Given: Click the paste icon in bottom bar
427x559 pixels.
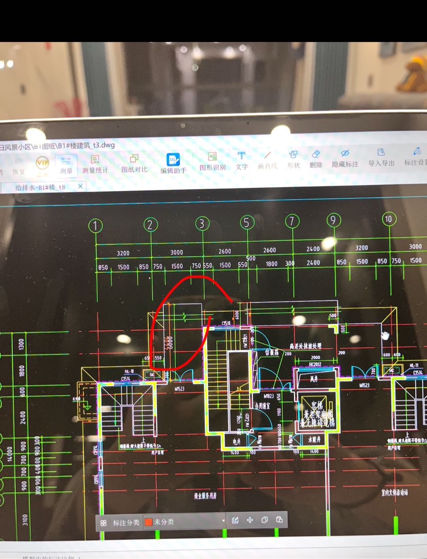Looking at the screenshot, I should click(279, 519).
